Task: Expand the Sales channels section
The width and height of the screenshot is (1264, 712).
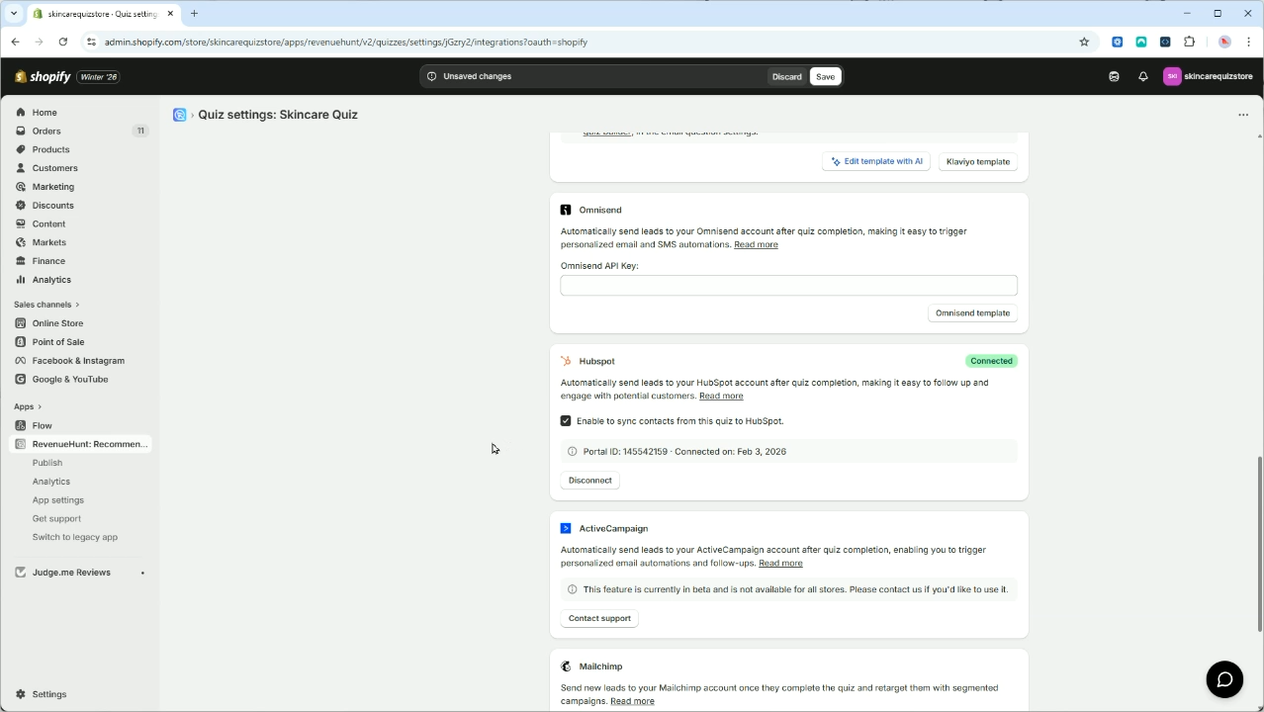Action: point(45,304)
